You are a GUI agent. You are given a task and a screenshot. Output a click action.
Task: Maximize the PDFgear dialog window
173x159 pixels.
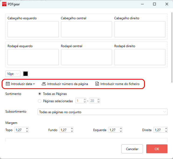point(154,4)
